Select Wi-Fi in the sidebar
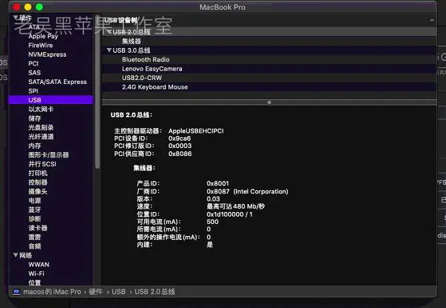The image size is (446, 308). [36, 273]
